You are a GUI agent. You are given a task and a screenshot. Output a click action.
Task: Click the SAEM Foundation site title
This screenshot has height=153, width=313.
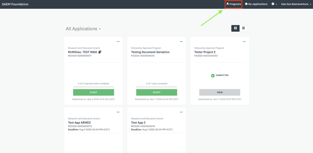[x=15, y=4]
